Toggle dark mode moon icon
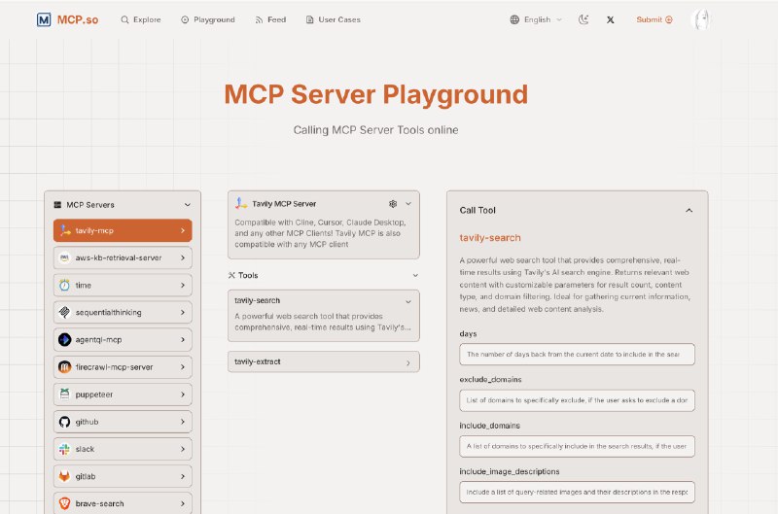Screen dimensions: 778x514 click(x=583, y=19)
